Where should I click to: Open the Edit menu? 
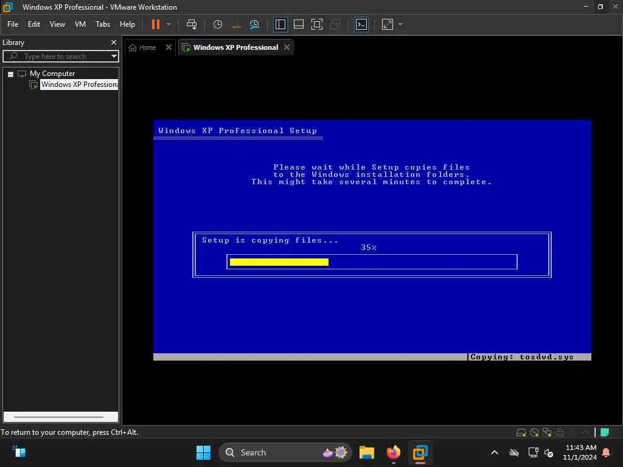pyautogui.click(x=34, y=24)
